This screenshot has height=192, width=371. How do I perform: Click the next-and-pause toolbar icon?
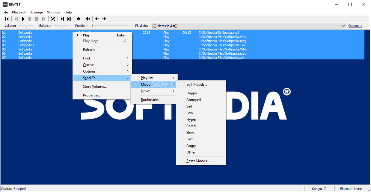(69, 19)
